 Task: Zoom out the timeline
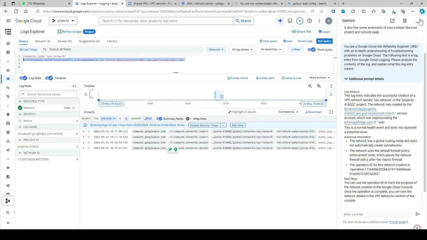click(x=310, y=86)
